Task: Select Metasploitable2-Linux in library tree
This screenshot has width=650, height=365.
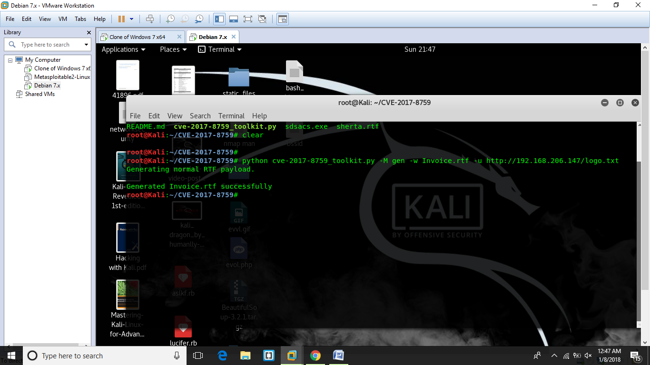Action: [x=58, y=77]
